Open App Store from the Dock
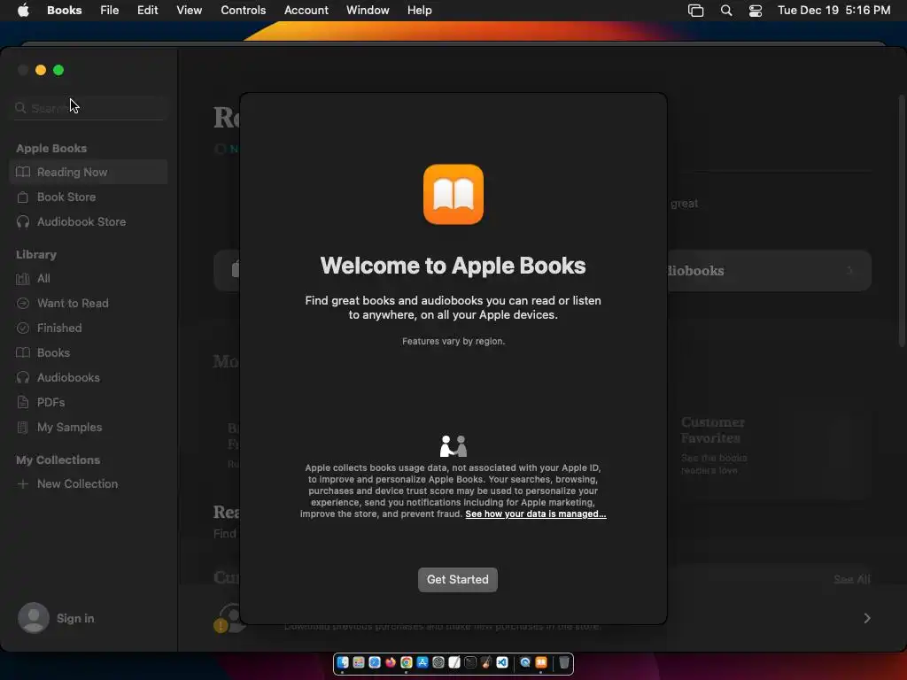907x680 pixels. tap(422, 662)
